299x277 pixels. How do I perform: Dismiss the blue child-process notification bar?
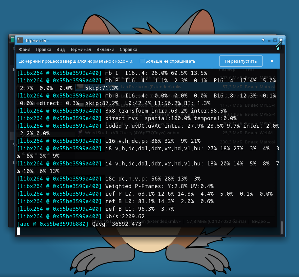(x=272, y=61)
